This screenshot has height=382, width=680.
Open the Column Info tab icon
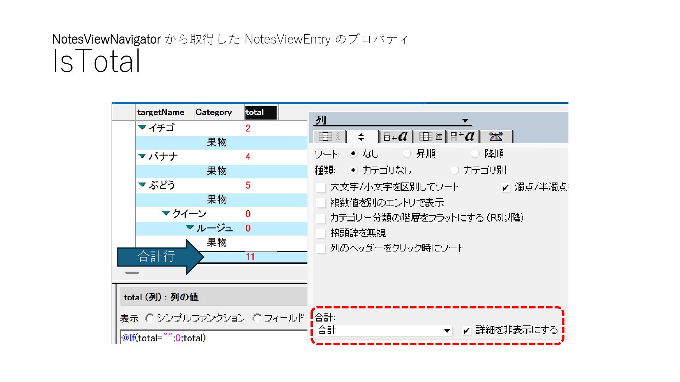pyautogui.click(x=329, y=137)
